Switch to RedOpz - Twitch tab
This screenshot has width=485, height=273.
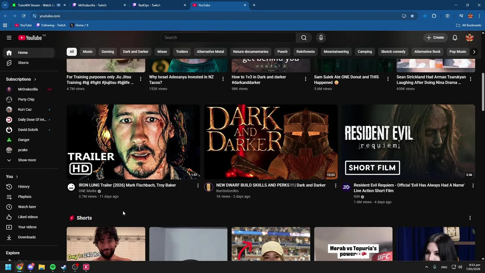[159, 5]
